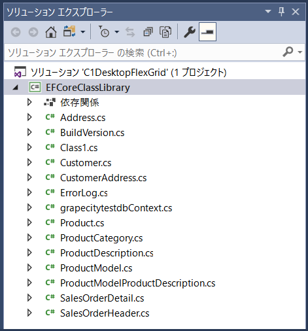Click C# icon beside BuildVersion.cs
This screenshot has width=308, height=331.
[50, 132]
